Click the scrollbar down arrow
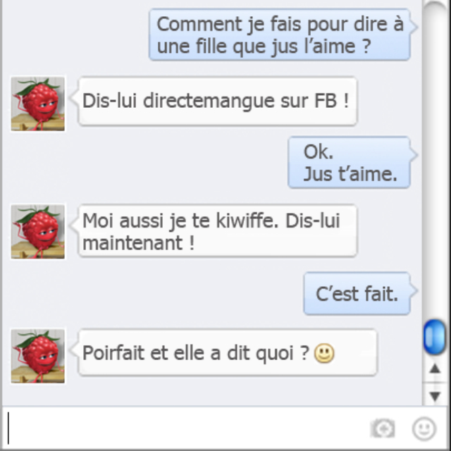This screenshot has height=451, width=451. point(435,396)
